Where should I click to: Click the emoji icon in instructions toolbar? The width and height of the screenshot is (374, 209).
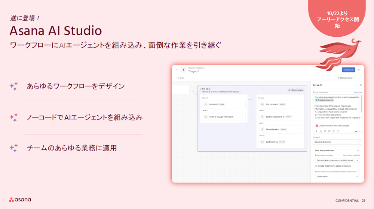325,131
